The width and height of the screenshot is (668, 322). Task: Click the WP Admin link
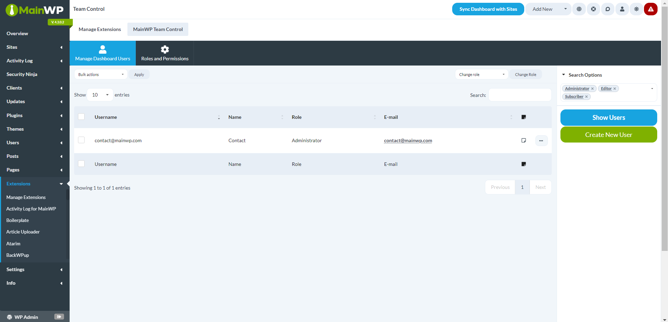pos(26,317)
